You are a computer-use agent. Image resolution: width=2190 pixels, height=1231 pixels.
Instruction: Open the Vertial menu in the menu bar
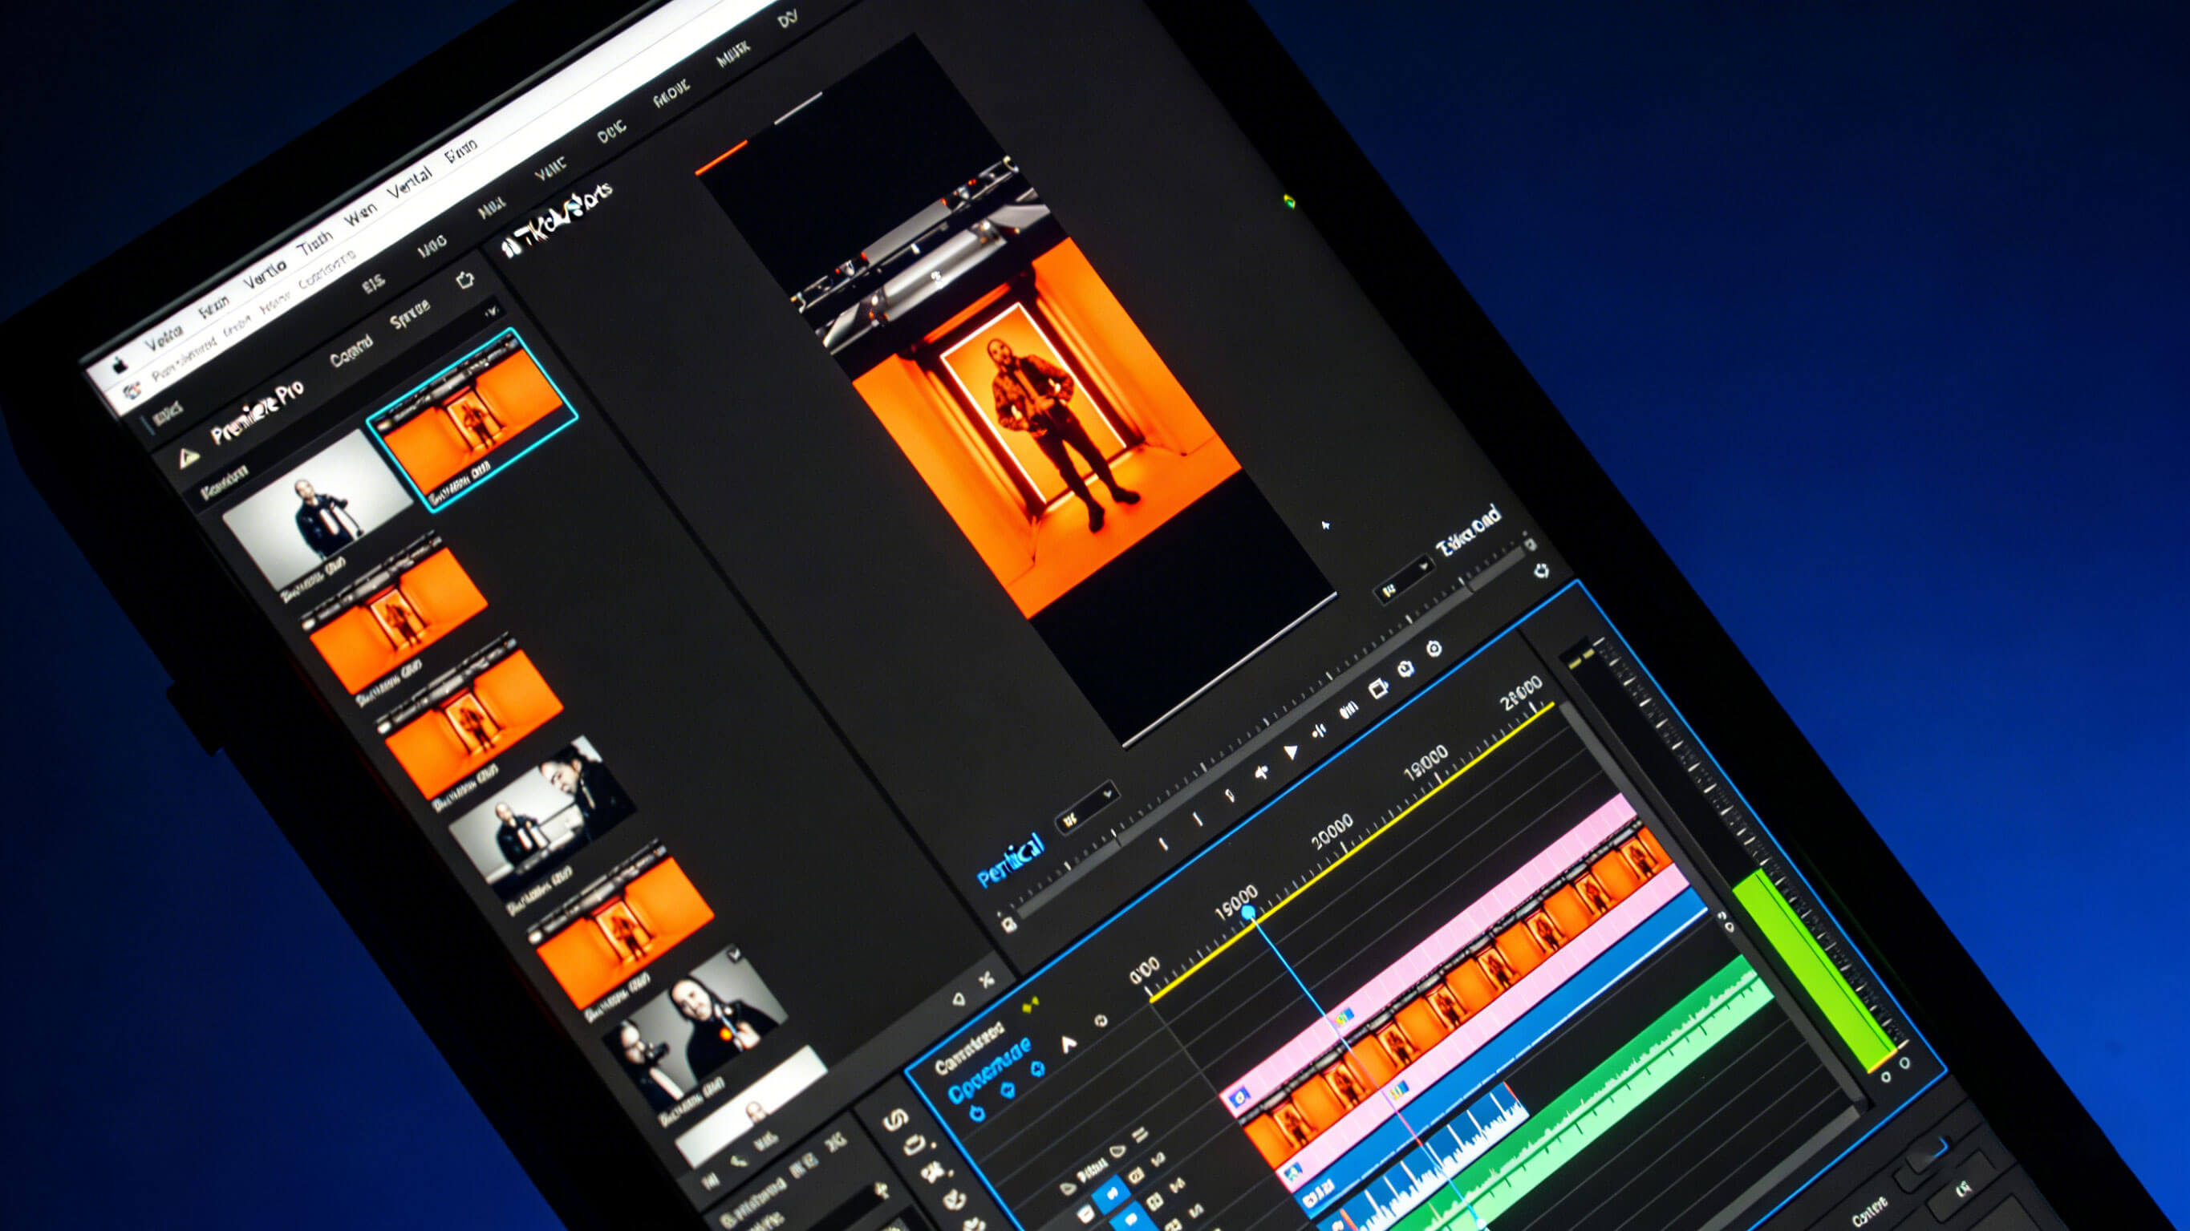[410, 184]
